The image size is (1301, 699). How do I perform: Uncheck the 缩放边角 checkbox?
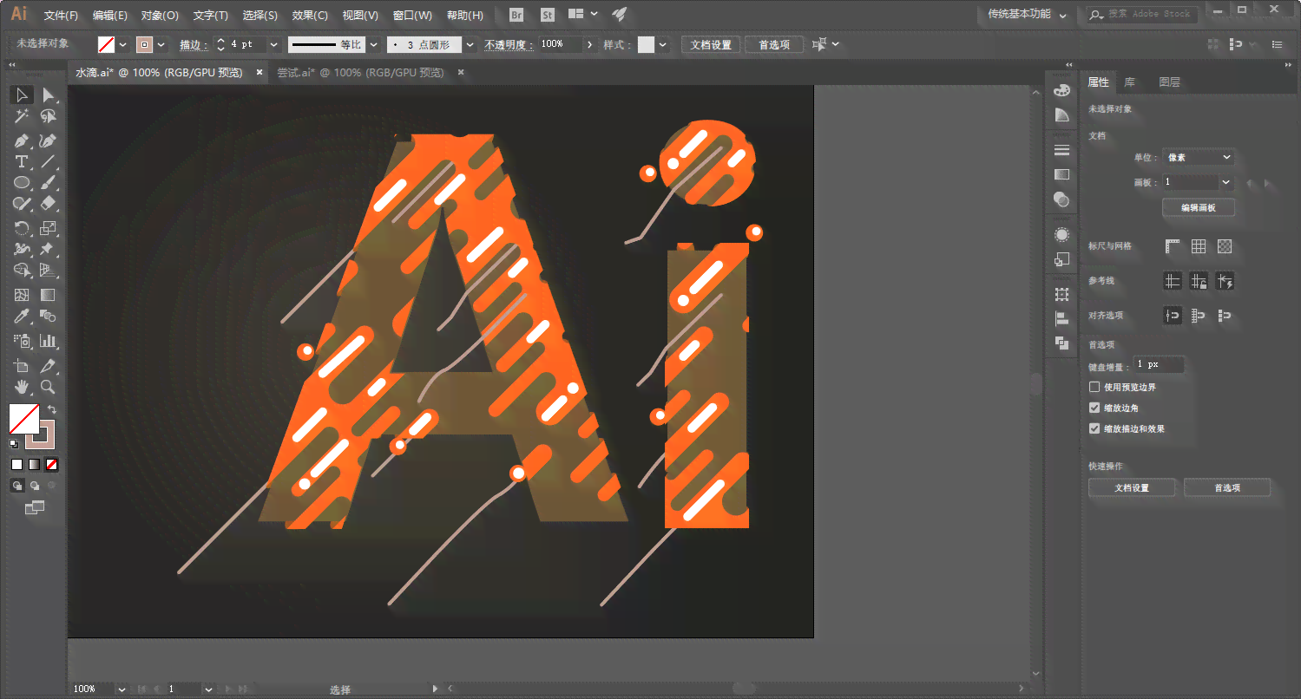tap(1094, 408)
